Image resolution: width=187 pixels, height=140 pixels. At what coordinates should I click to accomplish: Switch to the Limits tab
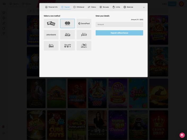(116, 7)
